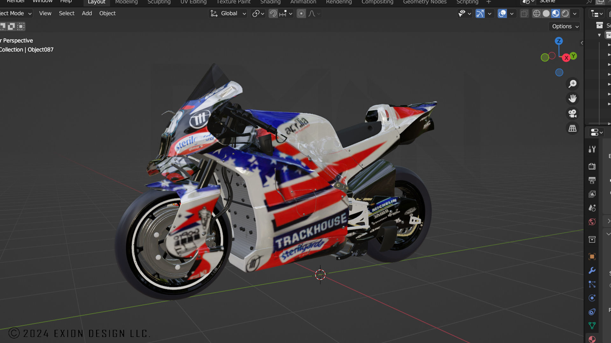Open the Object Constraints tab
The height and width of the screenshot is (343, 611).
point(592,312)
